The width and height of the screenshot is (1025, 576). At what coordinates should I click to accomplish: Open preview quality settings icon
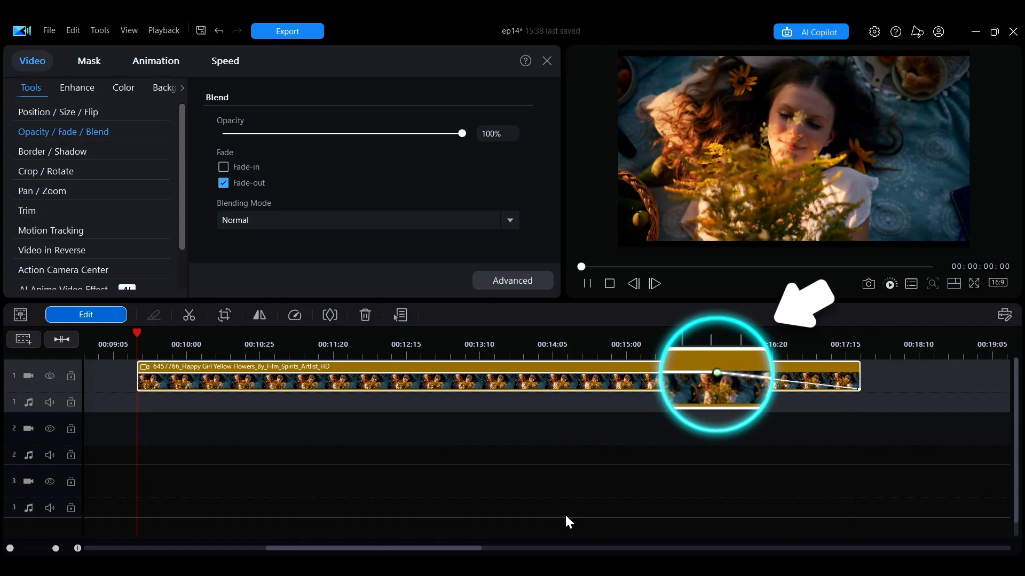coord(890,284)
